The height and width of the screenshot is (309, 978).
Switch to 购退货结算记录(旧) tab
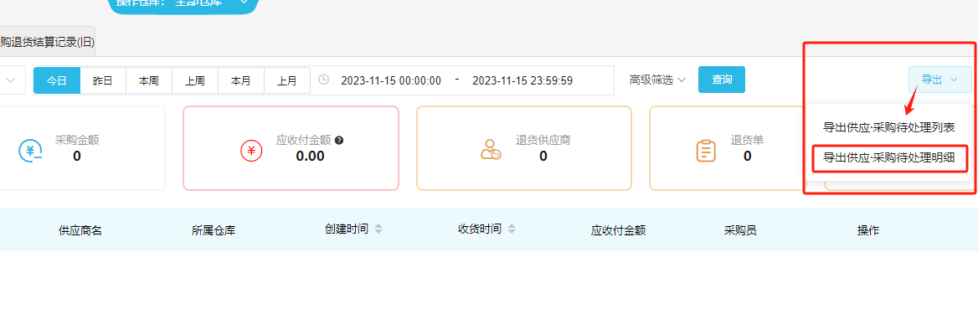(x=47, y=42)
